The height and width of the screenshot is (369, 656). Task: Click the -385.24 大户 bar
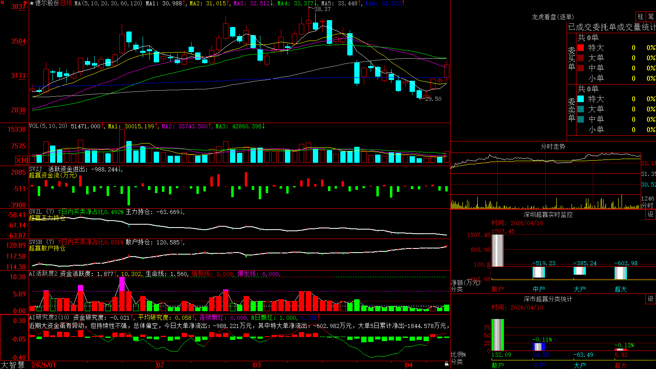click(580, 271)
